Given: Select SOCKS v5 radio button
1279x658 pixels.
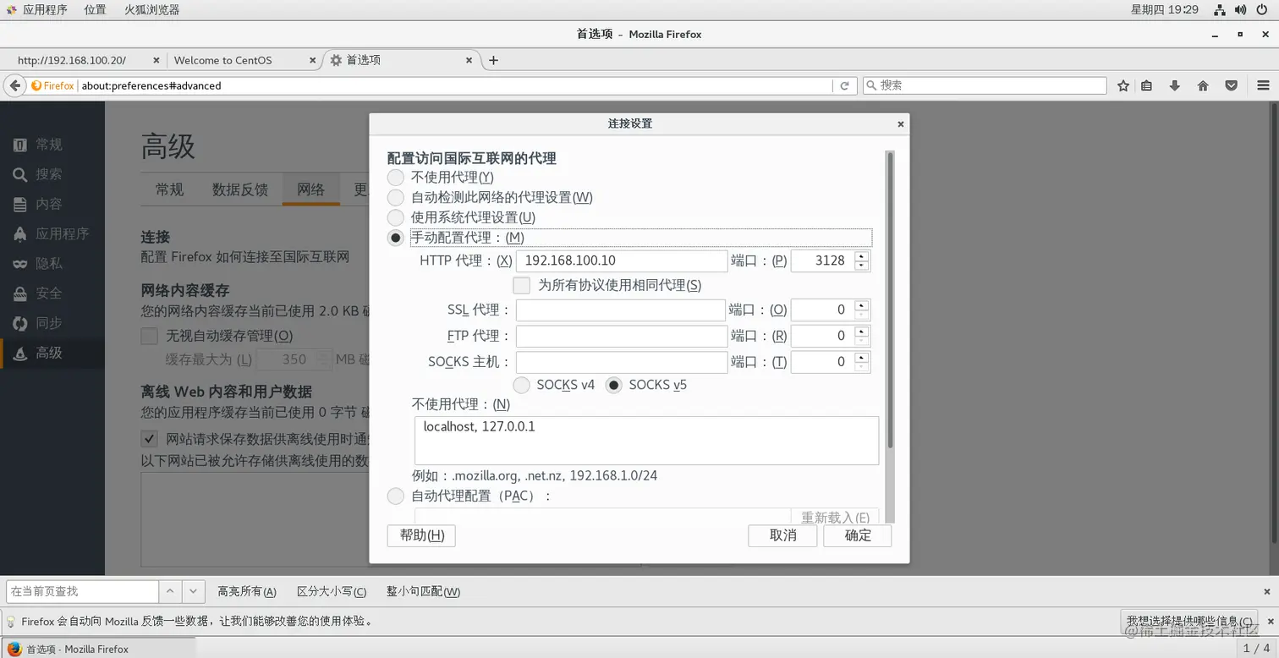Looking at the screenshot, I should [614, 385].
